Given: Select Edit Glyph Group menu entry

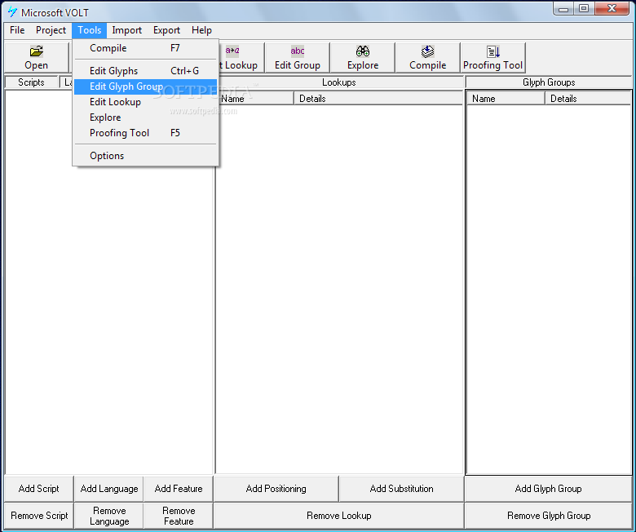Looking at the screenshot, I should (x=145, y=86).
